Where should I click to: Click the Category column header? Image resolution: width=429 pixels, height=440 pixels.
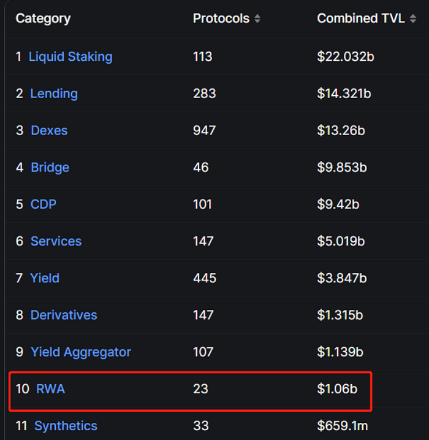pyautogui.click(x=43, y=18)
